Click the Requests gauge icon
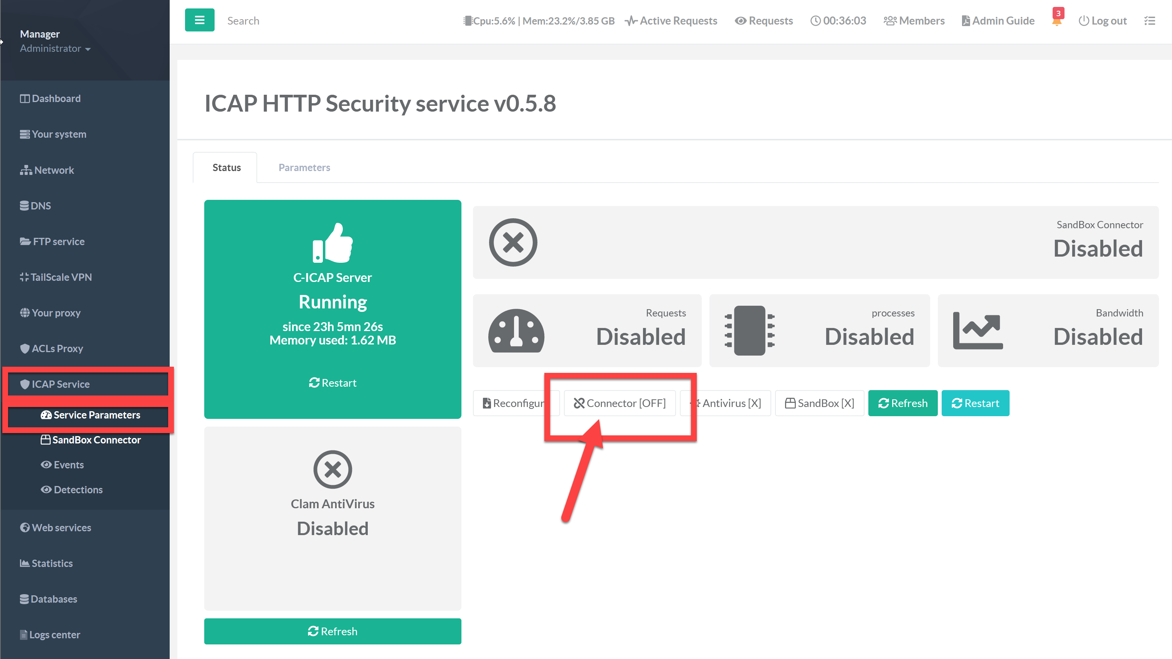Image resolution: width=1172 pixels, height=659 pixels. point(516,331)
